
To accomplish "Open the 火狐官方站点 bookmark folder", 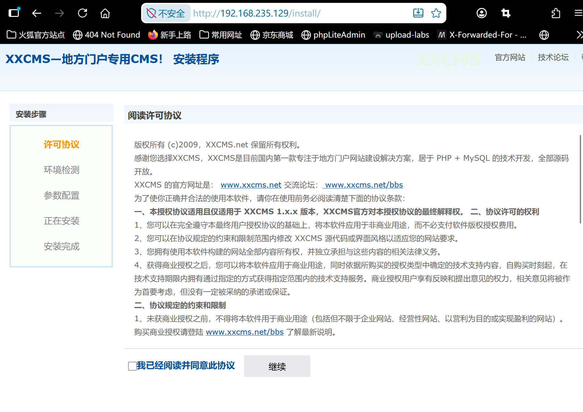I will (36, 35).
